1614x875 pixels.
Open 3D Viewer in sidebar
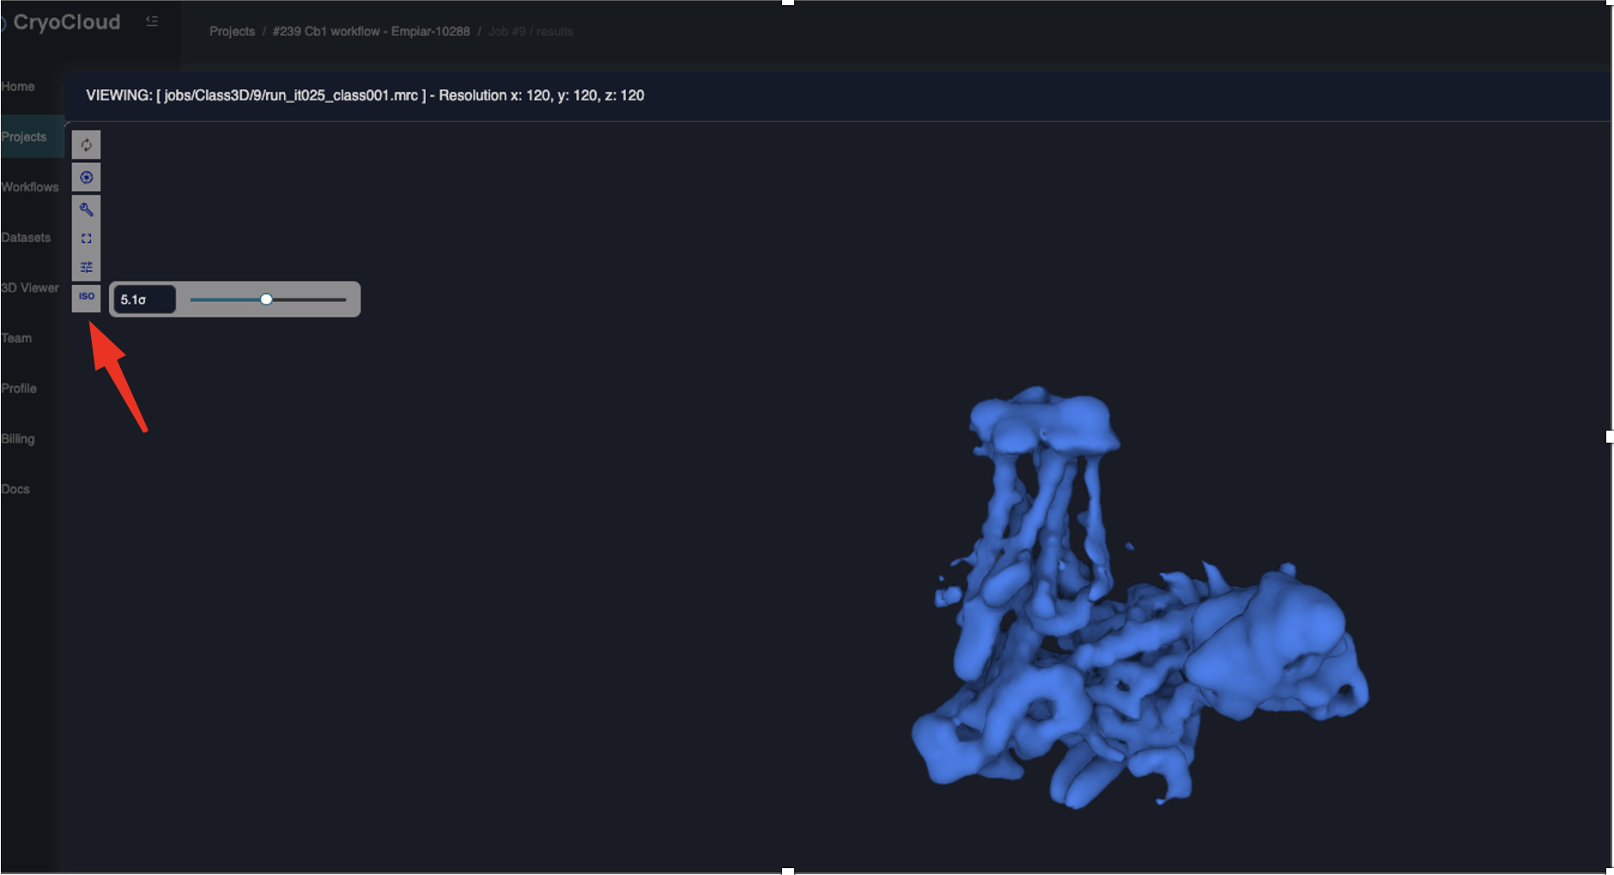click(x=30, y=288)
